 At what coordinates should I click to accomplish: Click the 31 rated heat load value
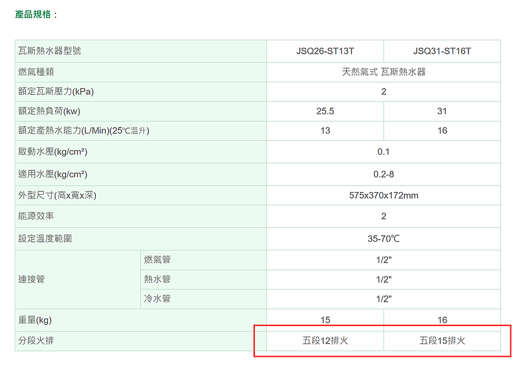442,111
